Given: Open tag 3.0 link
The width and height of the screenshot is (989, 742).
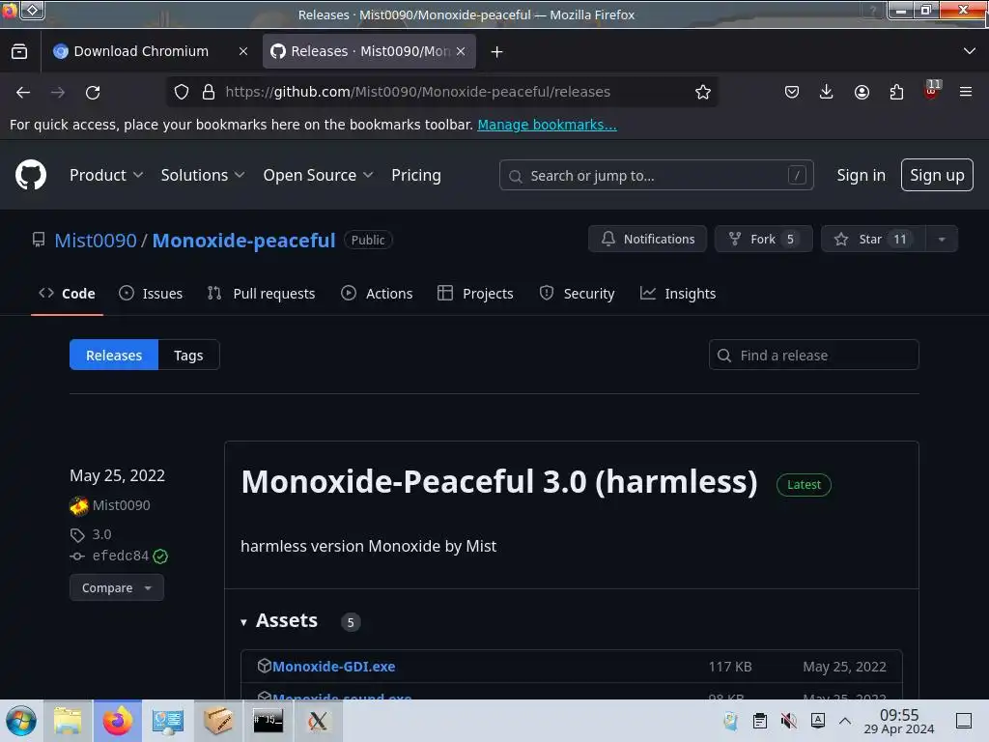Looking at the screenshot, I should pos(101,534).
